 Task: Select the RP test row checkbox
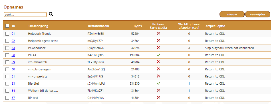point(7,98)
